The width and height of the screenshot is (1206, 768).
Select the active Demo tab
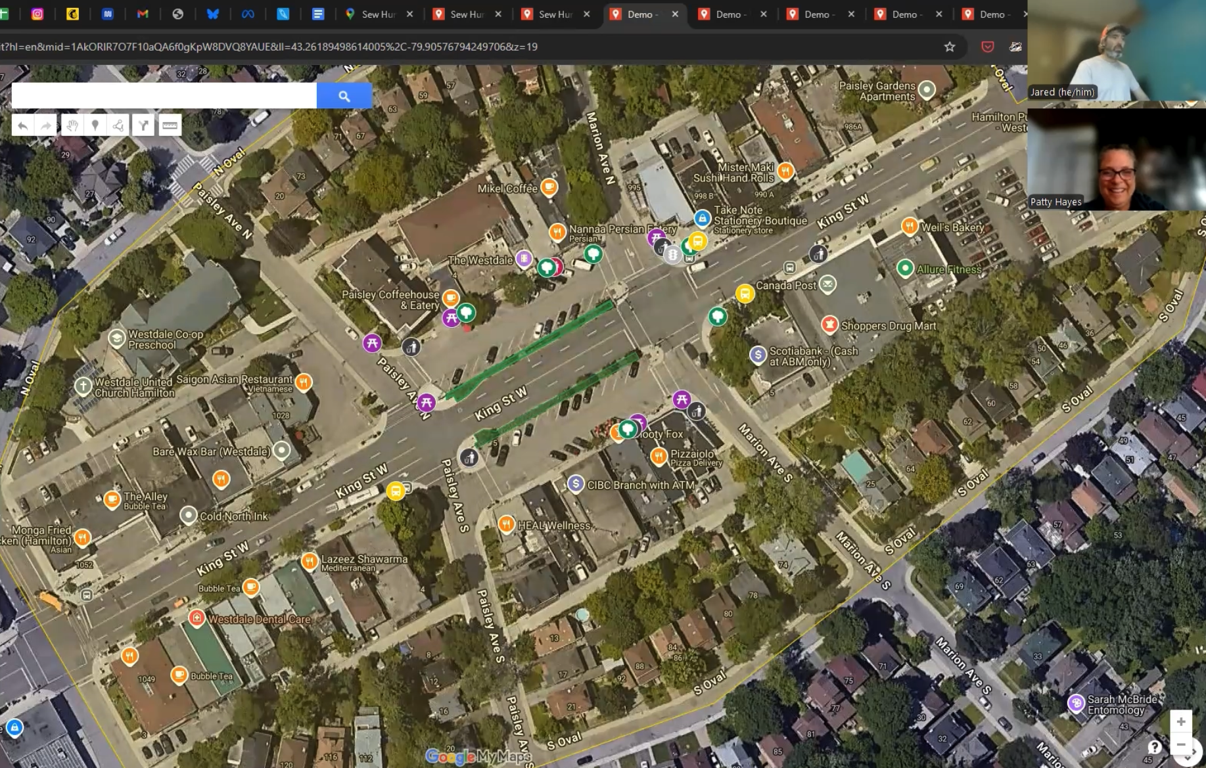643,14
